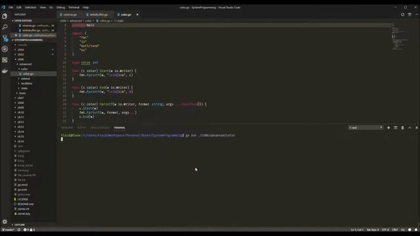
Task: Maximize the terminal panel with up chevron
Action: click(409, 128)
